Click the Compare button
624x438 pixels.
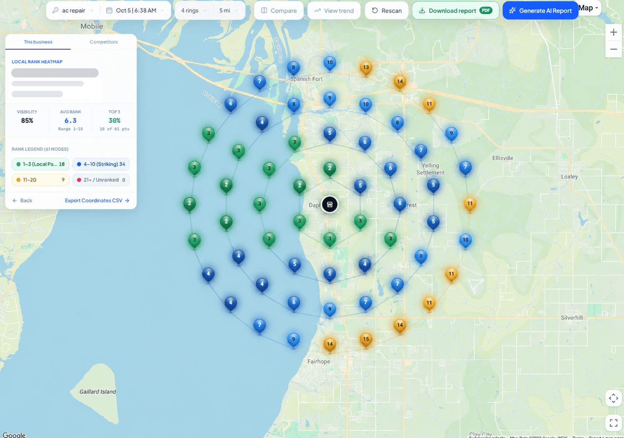tap(279, 10)
